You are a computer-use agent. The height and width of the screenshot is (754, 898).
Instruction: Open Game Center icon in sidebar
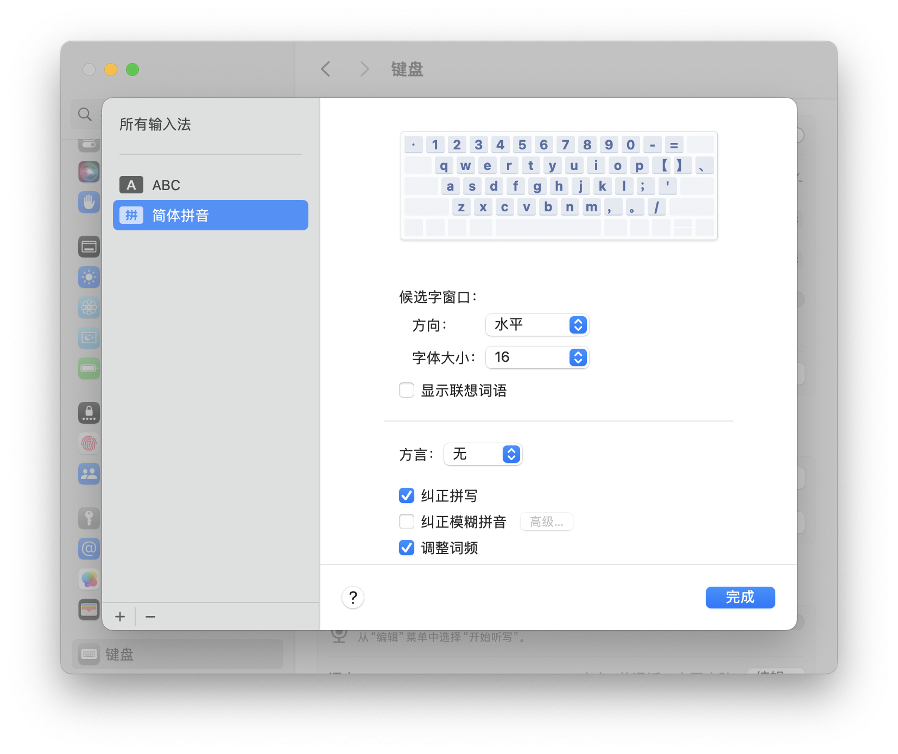coord(89,579)
